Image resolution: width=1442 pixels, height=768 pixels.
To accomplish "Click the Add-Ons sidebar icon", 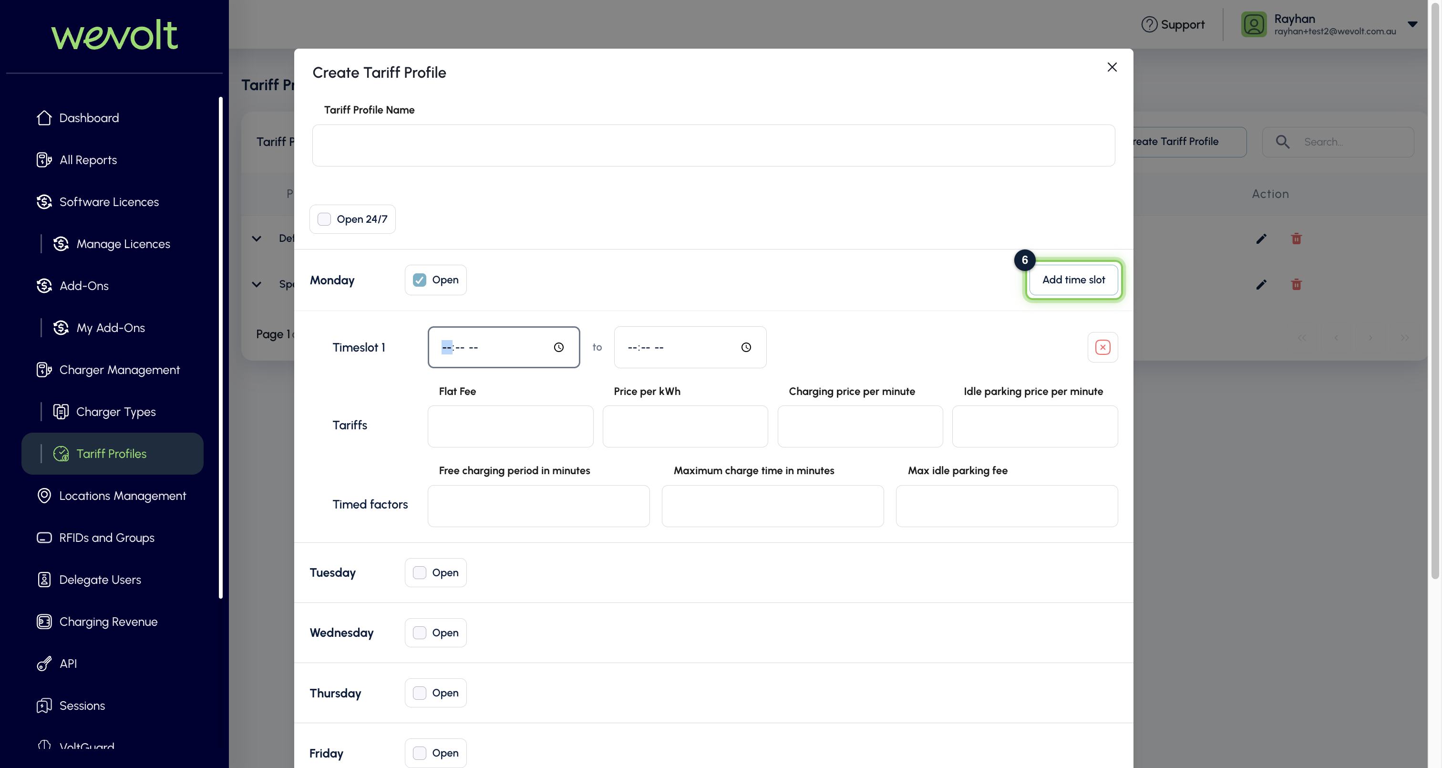I will coord(44,286).
